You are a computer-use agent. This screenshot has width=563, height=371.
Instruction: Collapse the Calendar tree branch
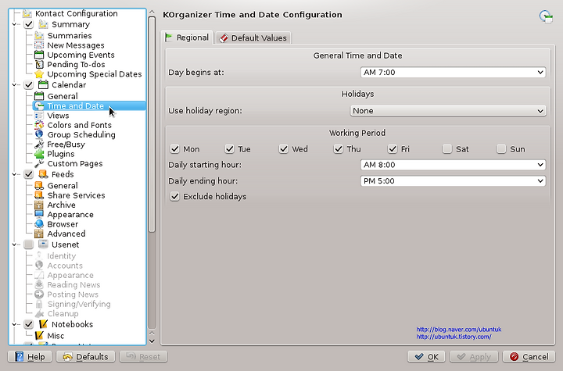(x=14, y=85)
